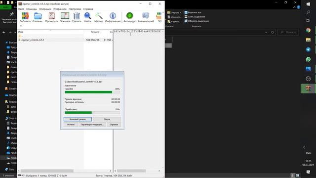The image size is (316, 178).
Task: Click Обратить выделение in Explorer ribbon
Action: 197,21
